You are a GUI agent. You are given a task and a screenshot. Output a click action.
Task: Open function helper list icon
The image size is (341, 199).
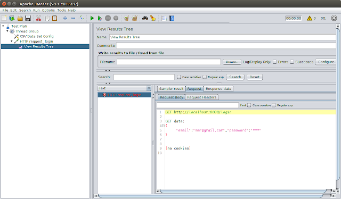164,18
